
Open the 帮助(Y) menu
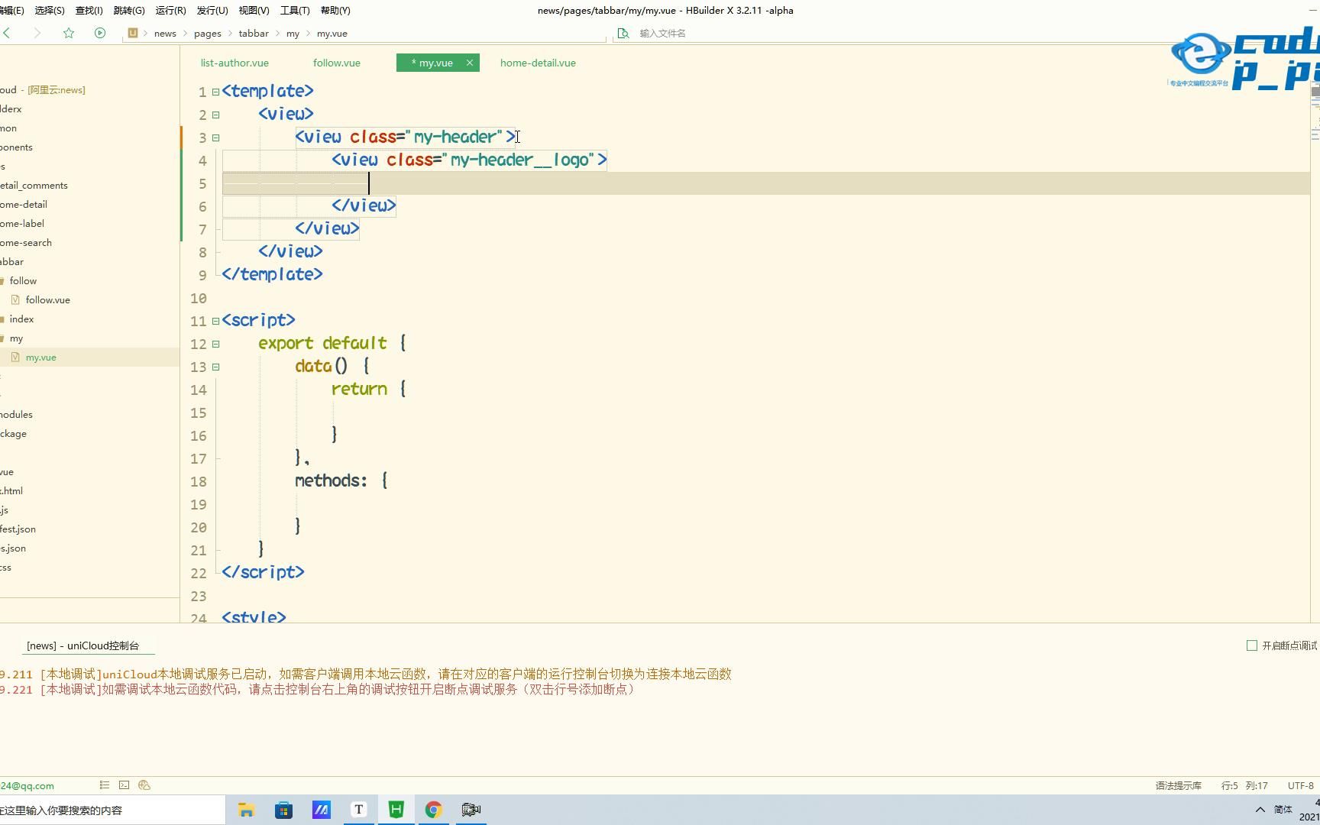tap(335, 10)
